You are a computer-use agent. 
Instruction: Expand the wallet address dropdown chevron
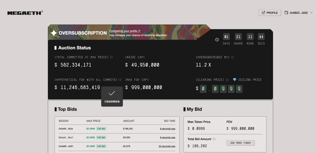click(311, 13)
